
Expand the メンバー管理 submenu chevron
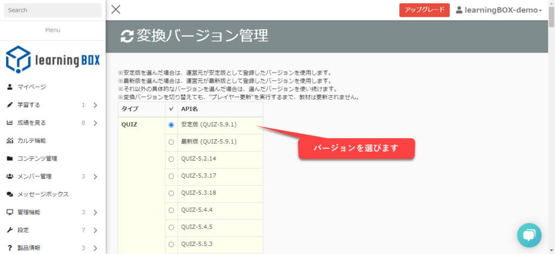tap(95, 176)
